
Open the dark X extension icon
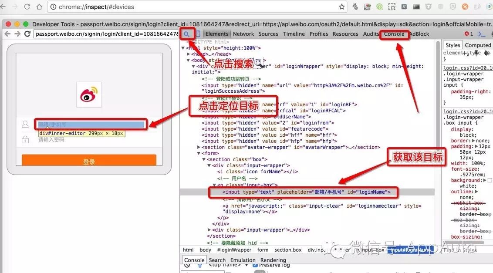(x=404, y=7)
